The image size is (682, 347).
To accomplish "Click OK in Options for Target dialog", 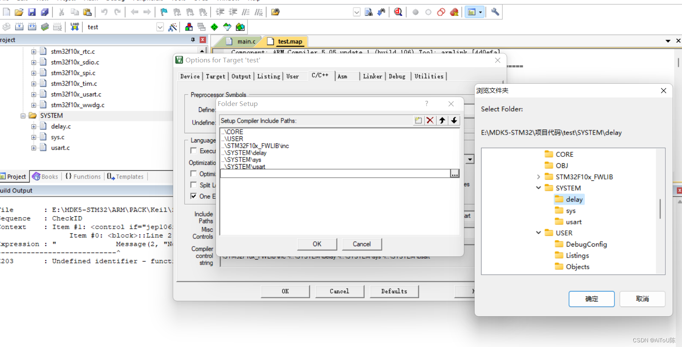I will pyautogui.click(x=285, y=291).
